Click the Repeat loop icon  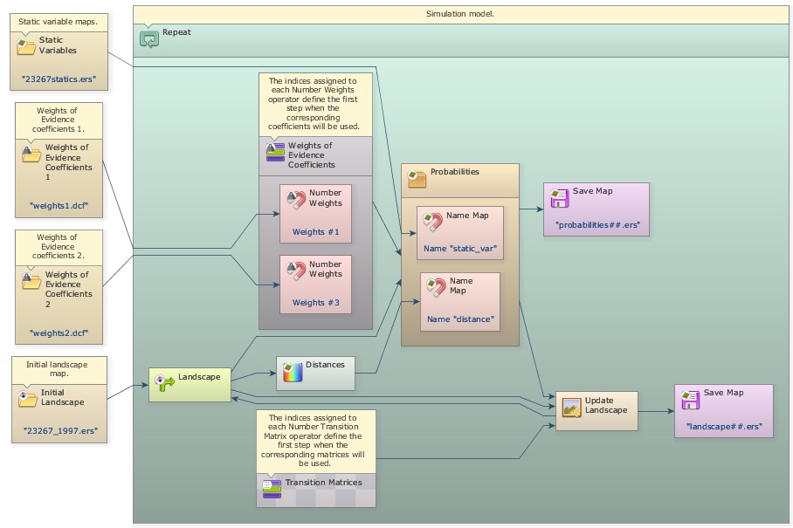pyautogui.click(x=149, y=38)
